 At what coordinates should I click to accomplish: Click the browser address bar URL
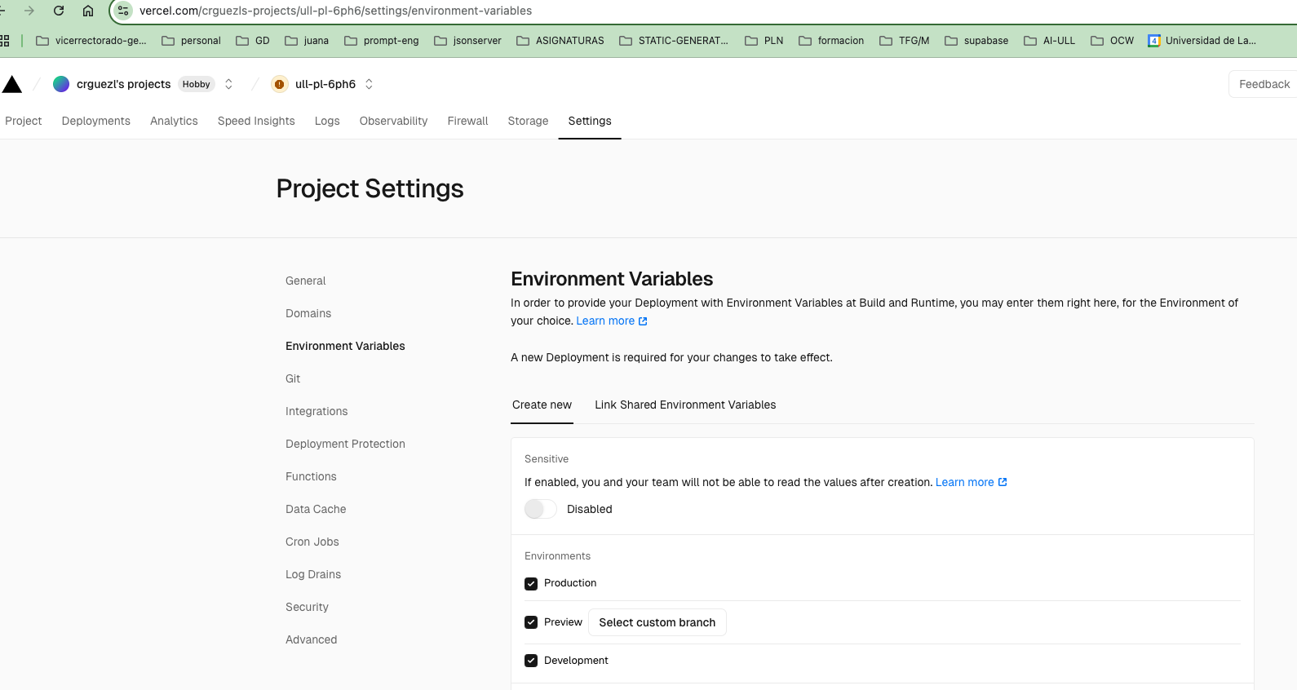[x=335, y=11]
